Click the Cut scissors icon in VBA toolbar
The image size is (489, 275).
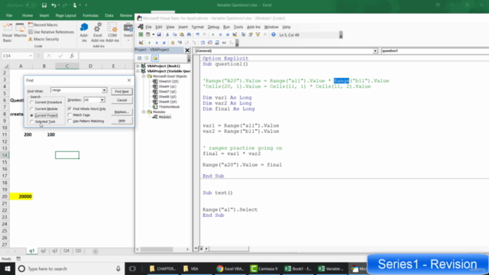tap(167, 34)
